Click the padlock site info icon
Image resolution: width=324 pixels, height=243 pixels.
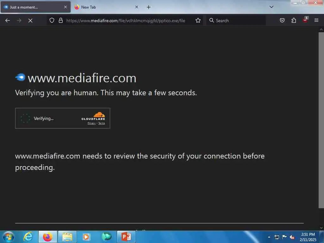(60, 20)
